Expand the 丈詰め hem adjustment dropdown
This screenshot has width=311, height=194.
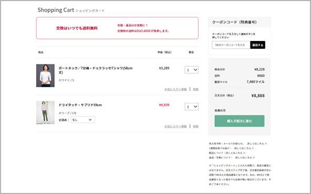83,120
